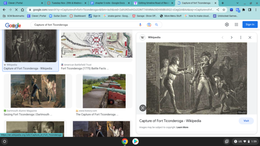Open snake game bookmark
The width and height of the screenshot is (260, 146).
click(x=117, y=16)
